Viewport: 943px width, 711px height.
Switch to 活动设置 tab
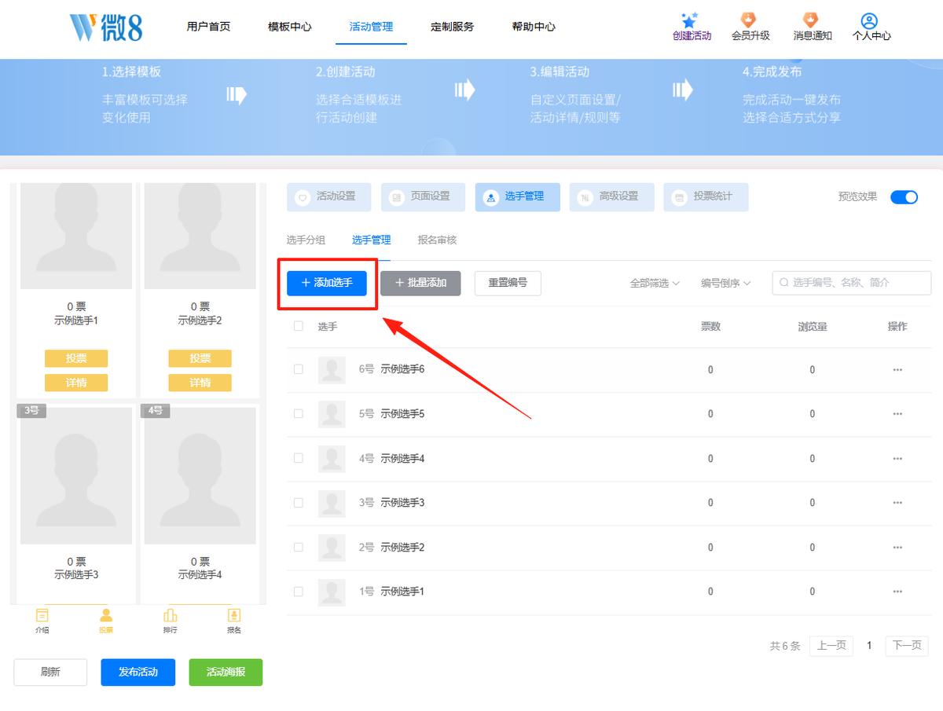328,197
